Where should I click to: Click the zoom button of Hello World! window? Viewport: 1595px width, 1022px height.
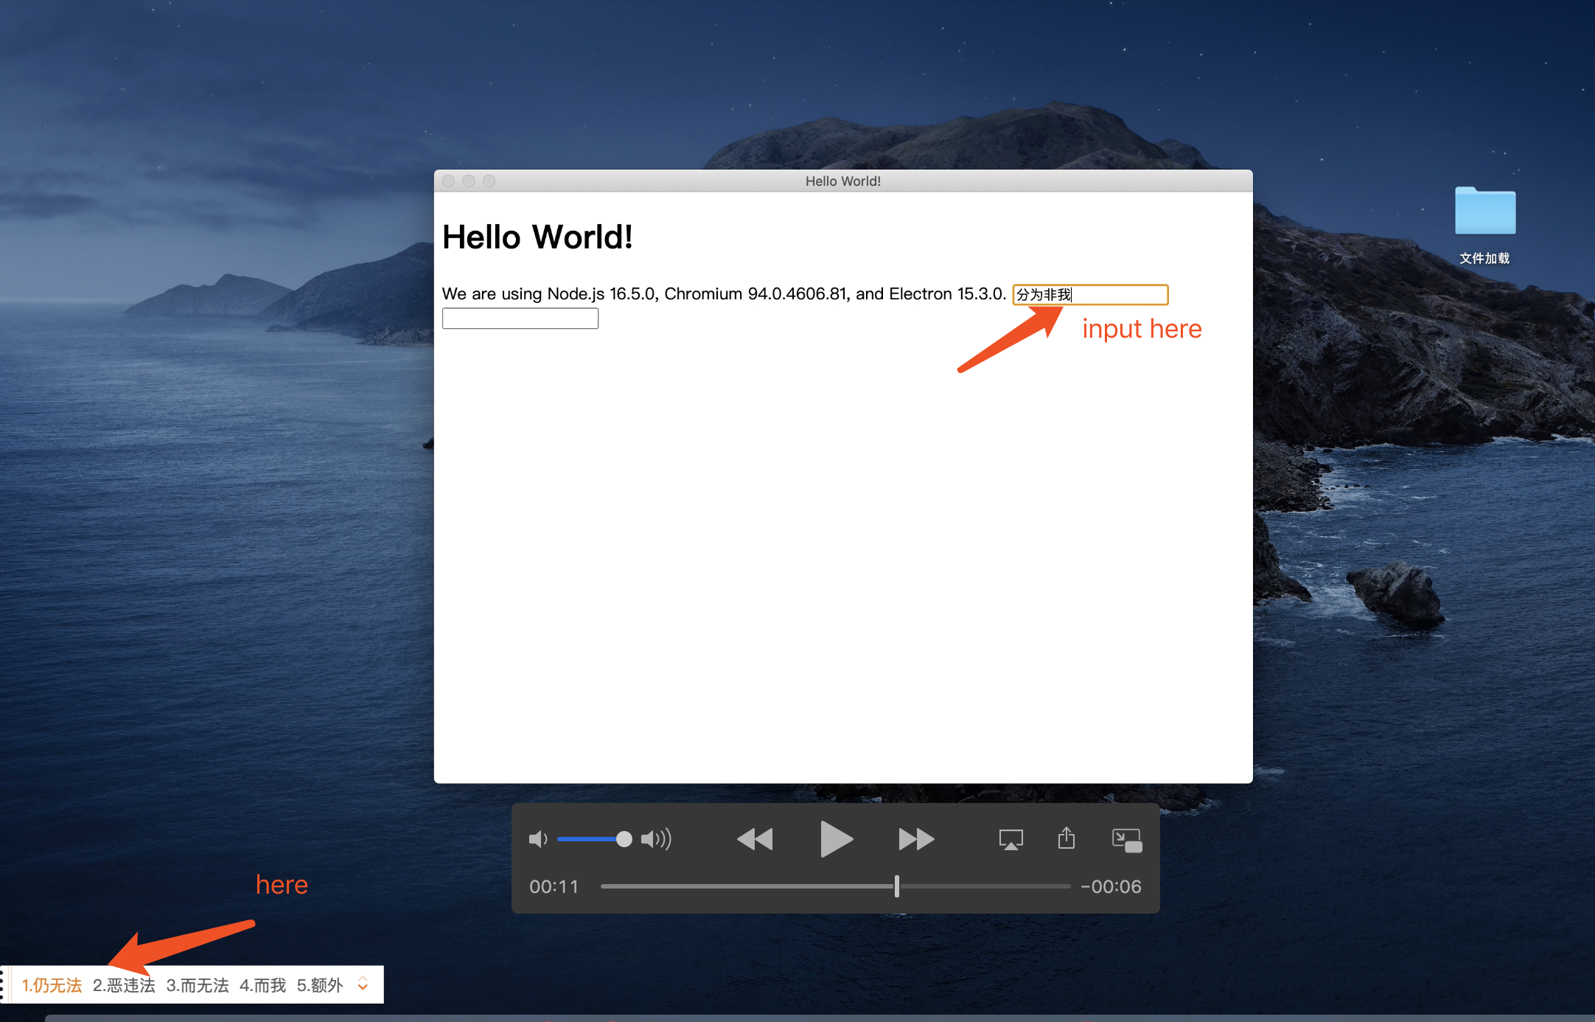489,181
